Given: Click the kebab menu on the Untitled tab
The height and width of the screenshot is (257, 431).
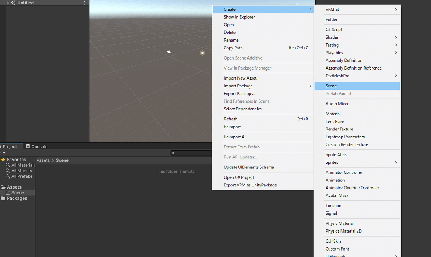Looking at the screenshot, I should 84,3.
